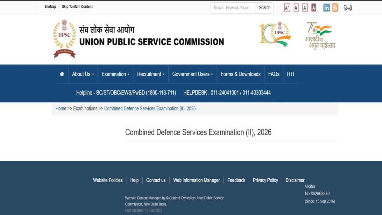Expand the Government Users dropdown menu
Viewport: 382px width, 215px height.
(x=193, y=74)
